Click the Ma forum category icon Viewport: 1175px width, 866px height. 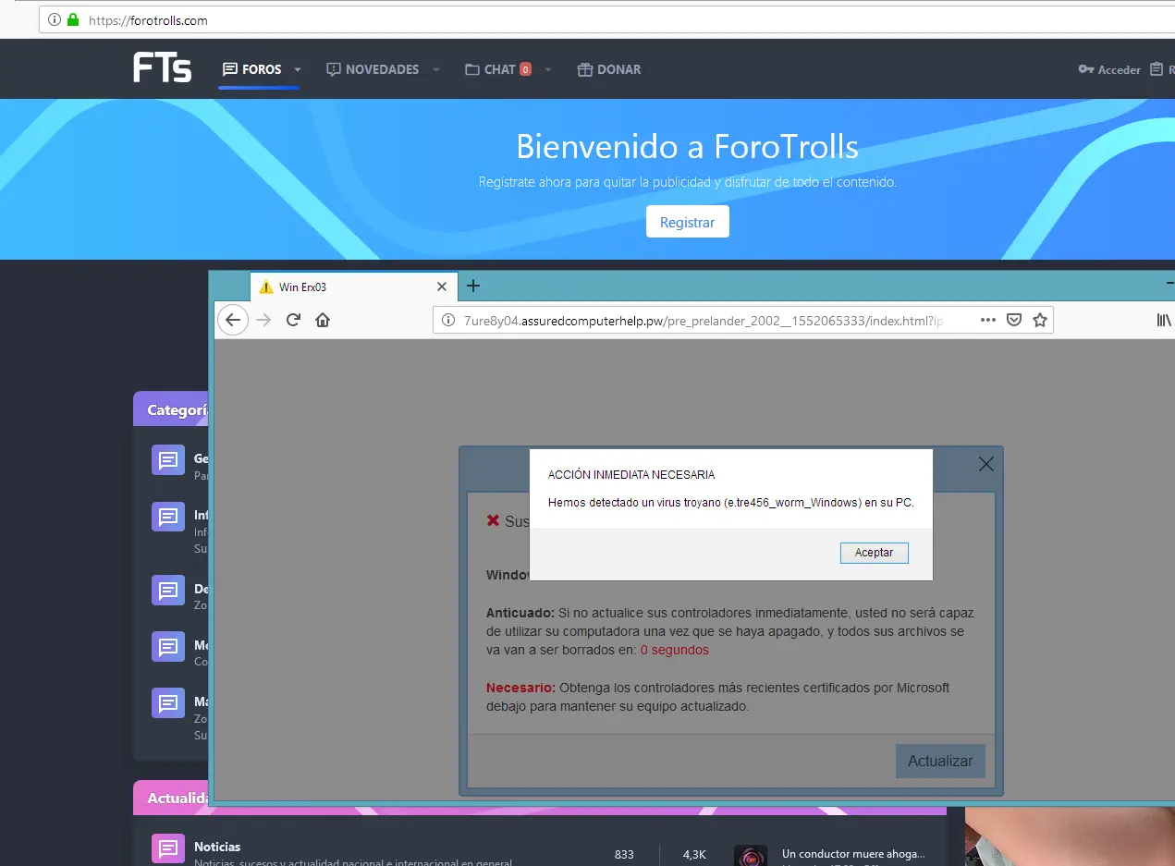point(168,702)
